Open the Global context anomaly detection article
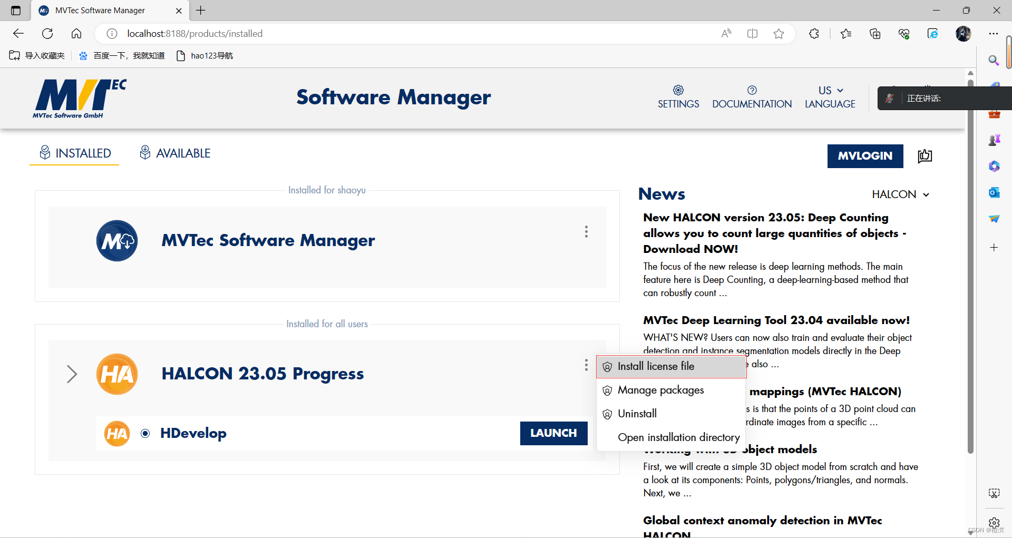 [x=762, y=526]
